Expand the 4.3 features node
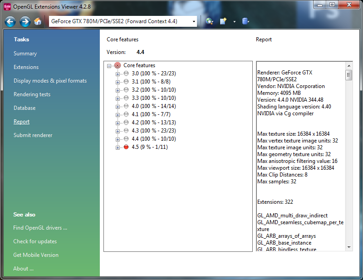363x280 pixels. pos(118,131)
